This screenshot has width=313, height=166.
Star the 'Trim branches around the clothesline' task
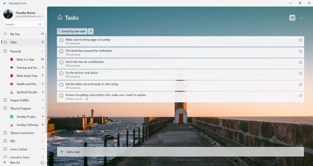click(x=300, y=51)
